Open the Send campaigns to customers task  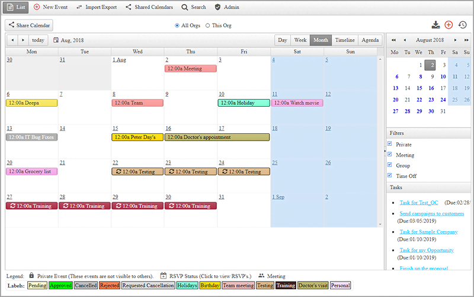pyautogui.click(x=431, y=213)
